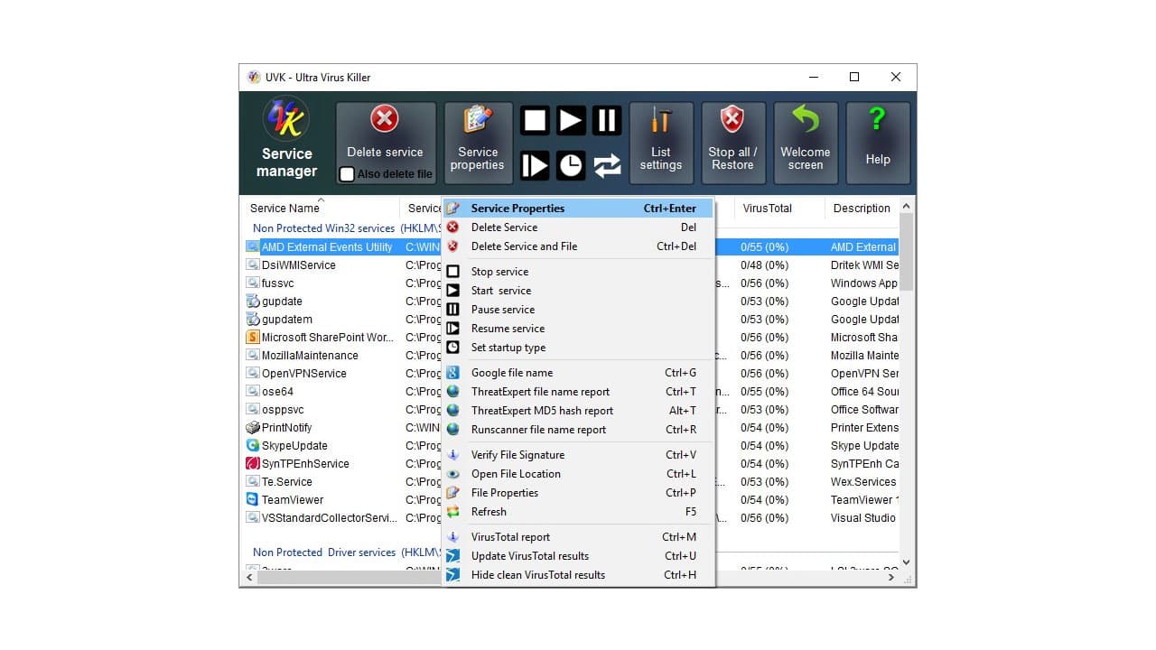This screenshot has height=650, width=1156.
Task: Click the clock delayed-start icon
Action: pos(570,164)
